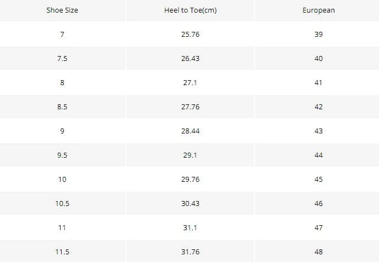Select shoe size 7 cell
Screen dimensions: 379x262
[62, 34]
